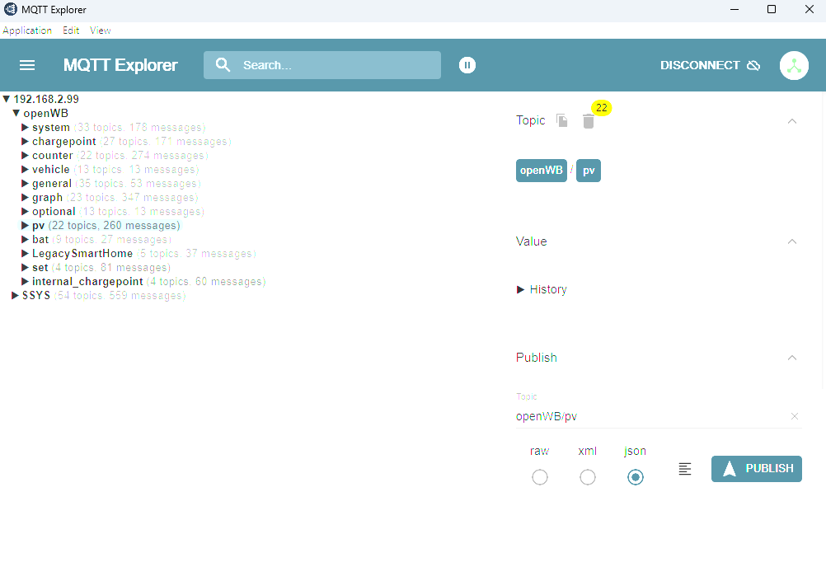Open the hamburger menu in the header
The image size is (826, 581).
coord(27,65)
